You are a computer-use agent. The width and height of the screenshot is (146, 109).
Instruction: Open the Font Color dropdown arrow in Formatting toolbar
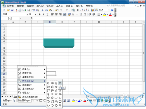[113, 15]
